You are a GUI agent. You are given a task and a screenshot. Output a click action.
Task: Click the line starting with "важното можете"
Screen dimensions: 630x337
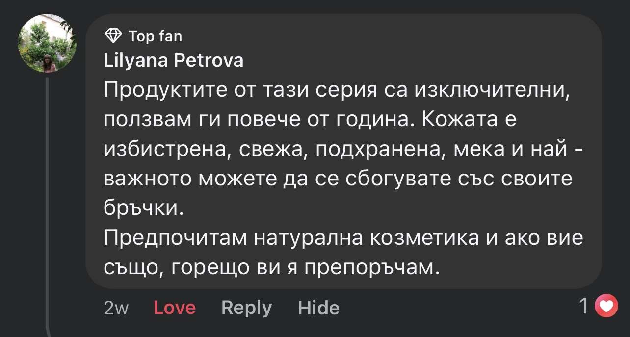338,179
